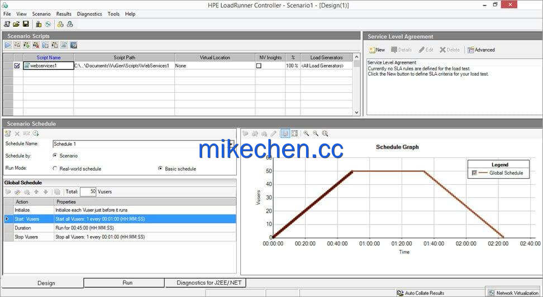Click the Delete SLA button
The image size is (543, 297).
450,50
